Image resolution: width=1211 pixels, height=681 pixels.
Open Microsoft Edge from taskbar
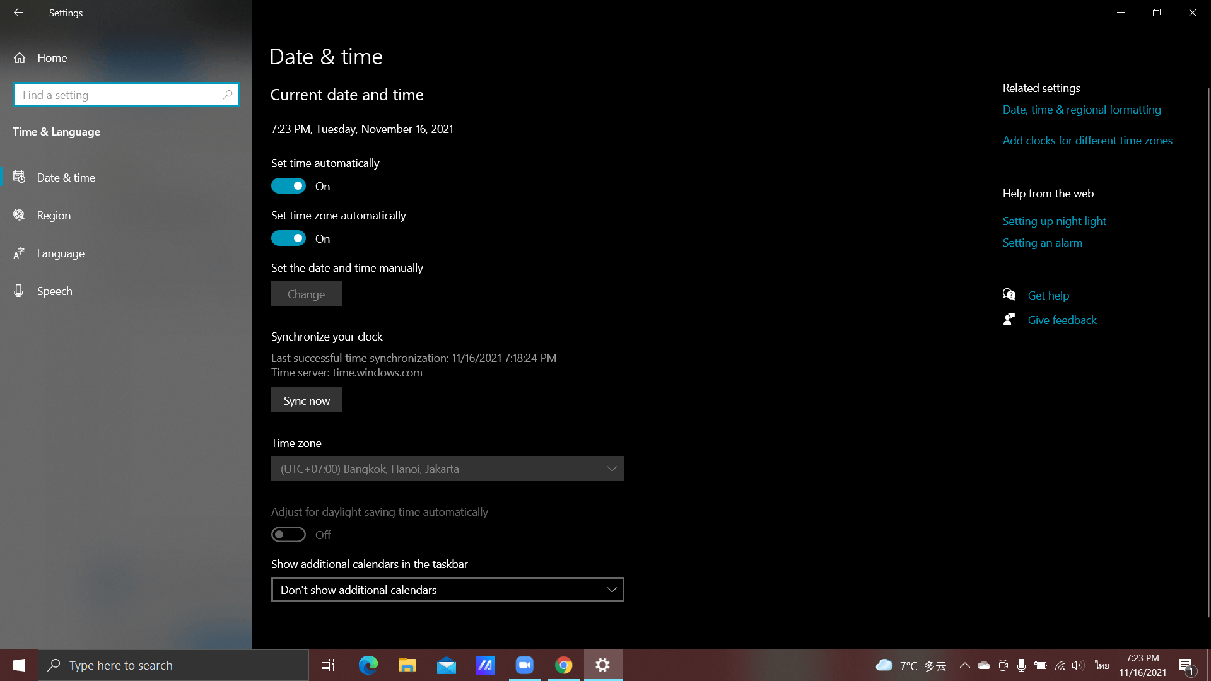click(368, 665)
